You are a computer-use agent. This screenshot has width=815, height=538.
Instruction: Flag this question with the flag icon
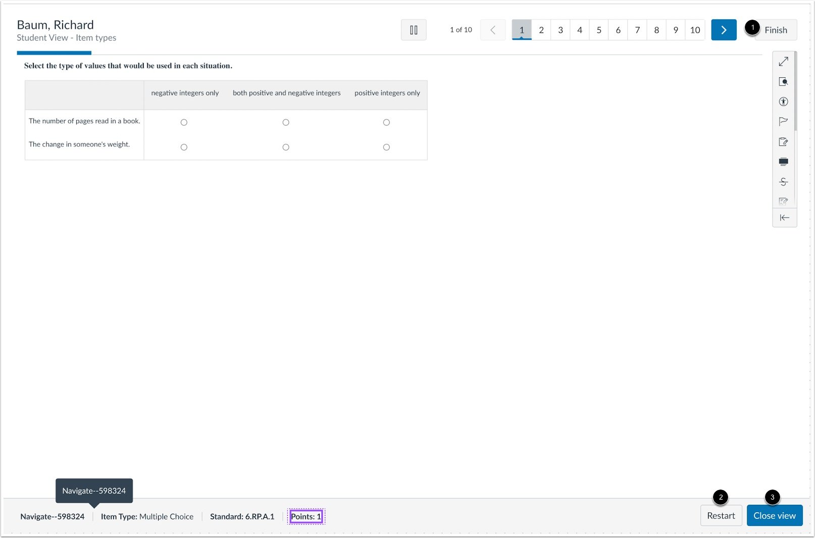coord(783,121)
